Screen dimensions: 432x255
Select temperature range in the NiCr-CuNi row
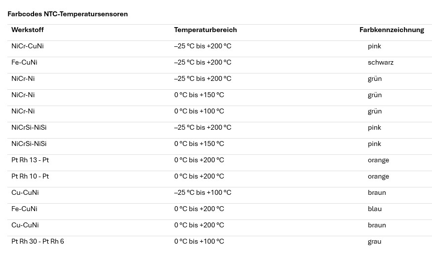click(202, 46)
